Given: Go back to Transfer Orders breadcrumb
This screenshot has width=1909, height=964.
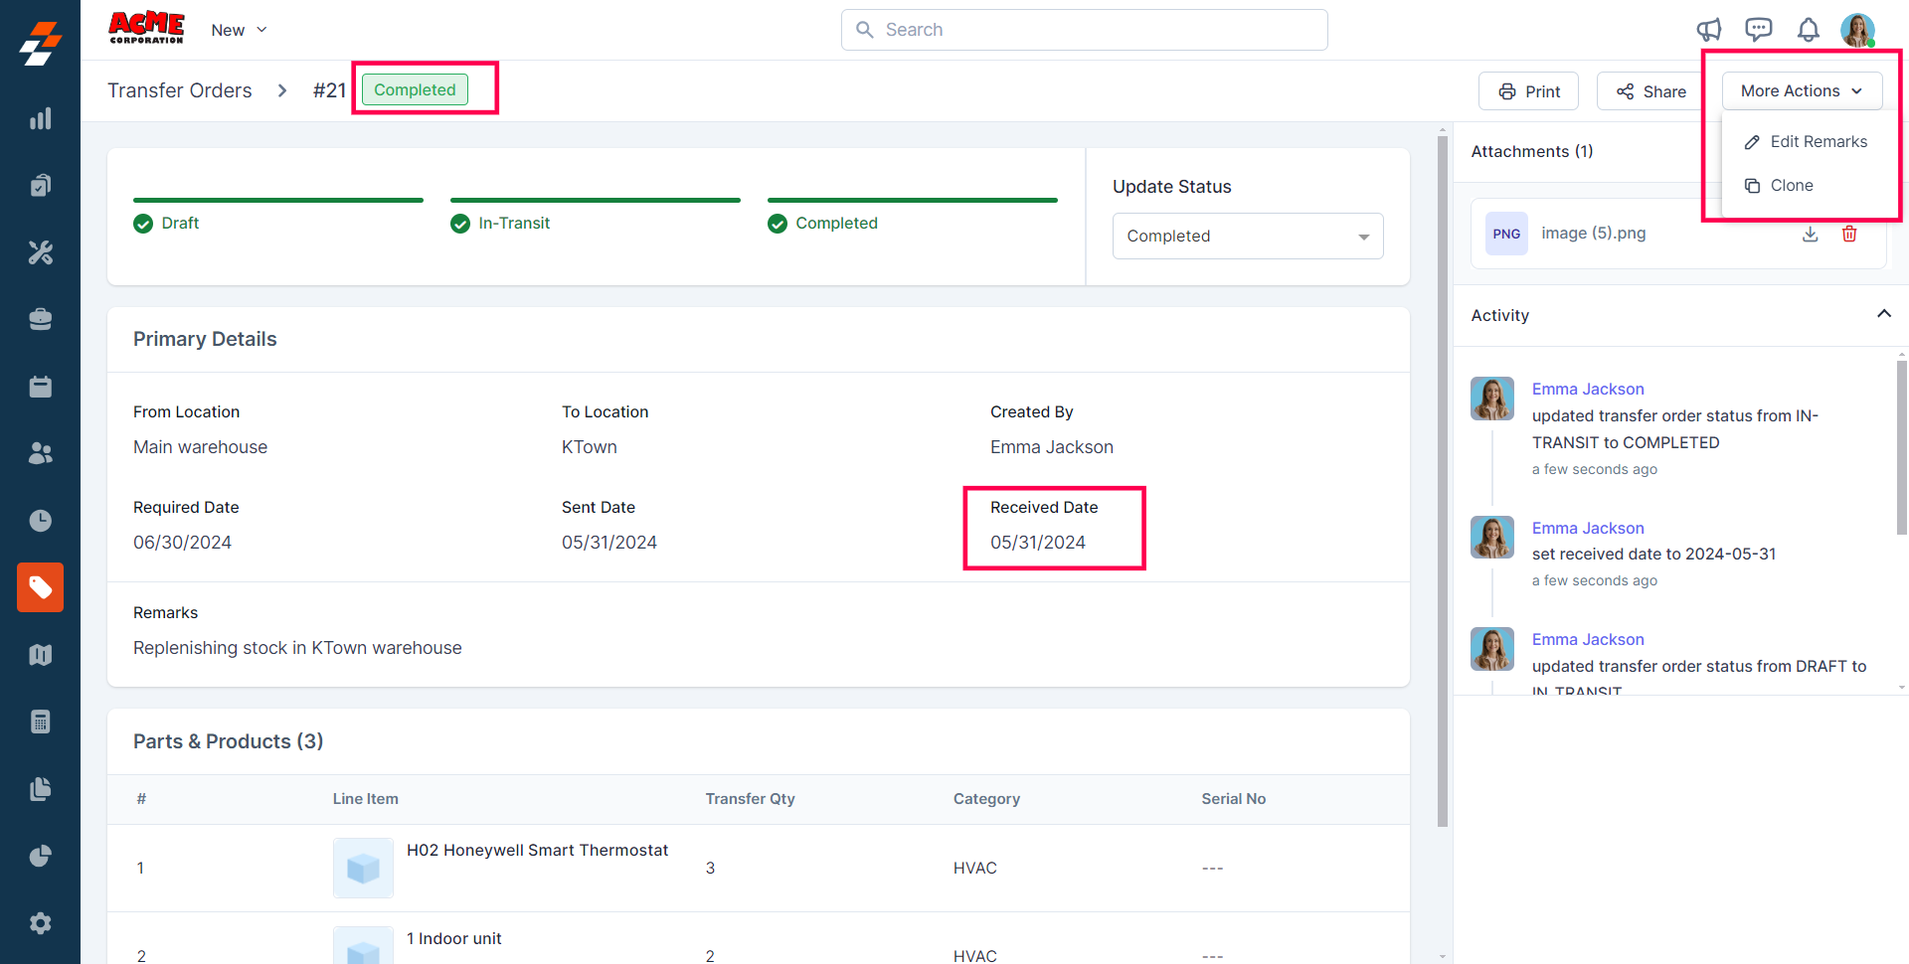Looking at the screenshot, I should point(180,90).
